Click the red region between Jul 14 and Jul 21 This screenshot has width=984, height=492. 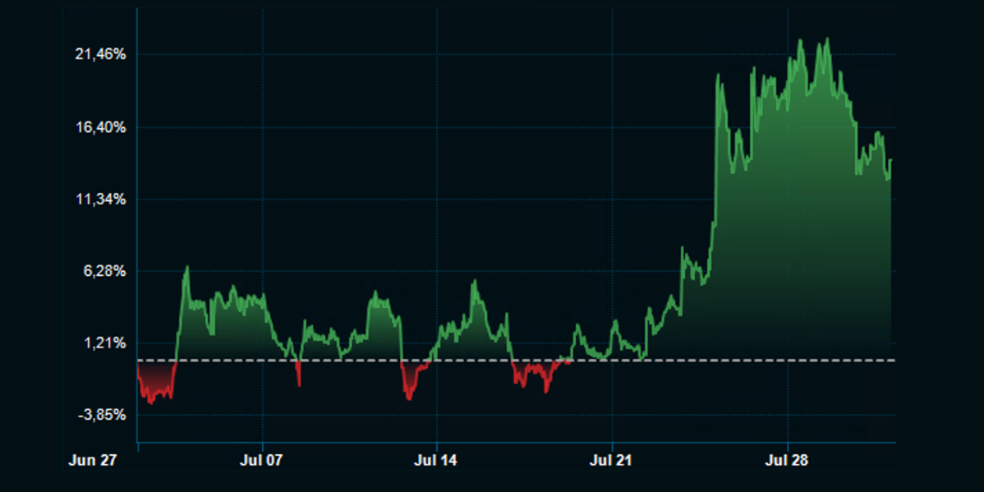(534, 374)
